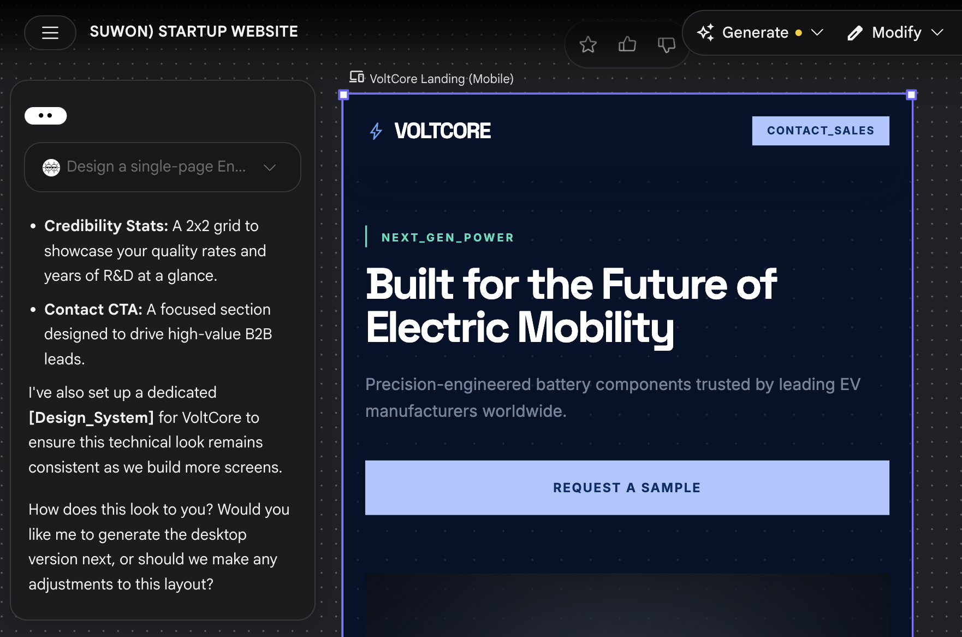Click the avatar icon in prompt box
Viewport: 962px width, 637px height.
(51, 167)
